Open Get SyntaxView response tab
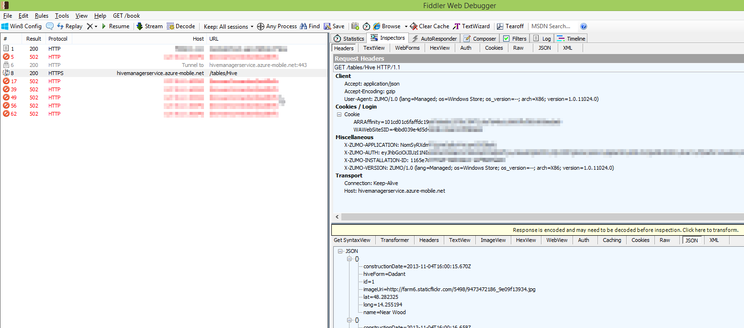The height and width of the screenshot is (328, 744). (x=352, y=240)
